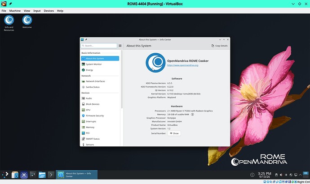Click the 'Wayland' graphics platform value
This screenshot has height=184, width=310.
pyautogui.click(x=172, y=98)
